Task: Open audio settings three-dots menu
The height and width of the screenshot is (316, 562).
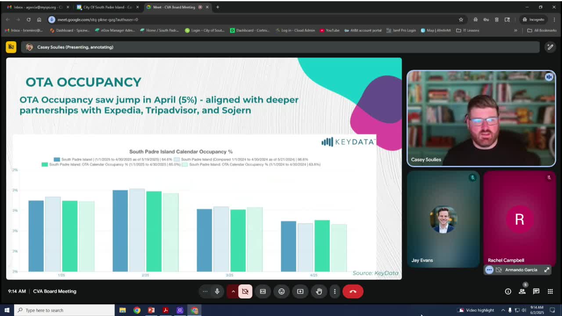Action: [x=205, y=291]
